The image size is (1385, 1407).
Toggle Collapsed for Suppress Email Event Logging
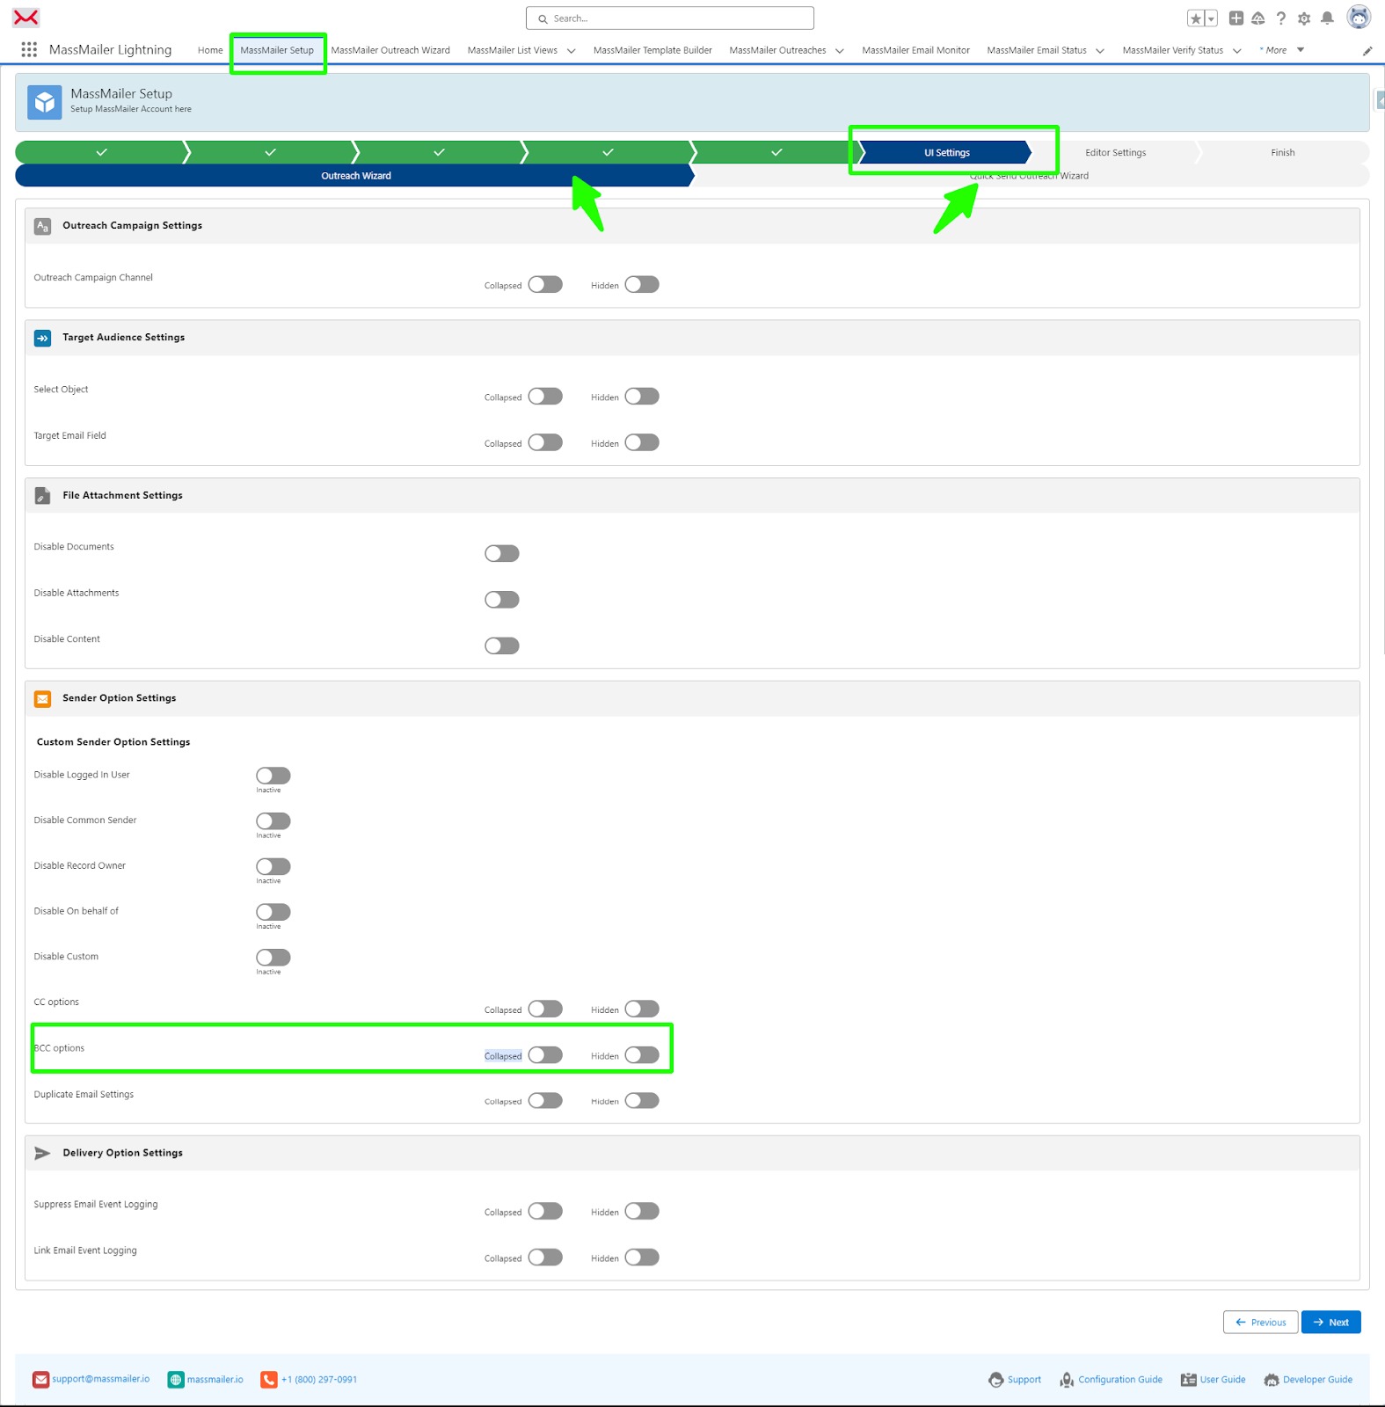click(x=545, y=1212)
